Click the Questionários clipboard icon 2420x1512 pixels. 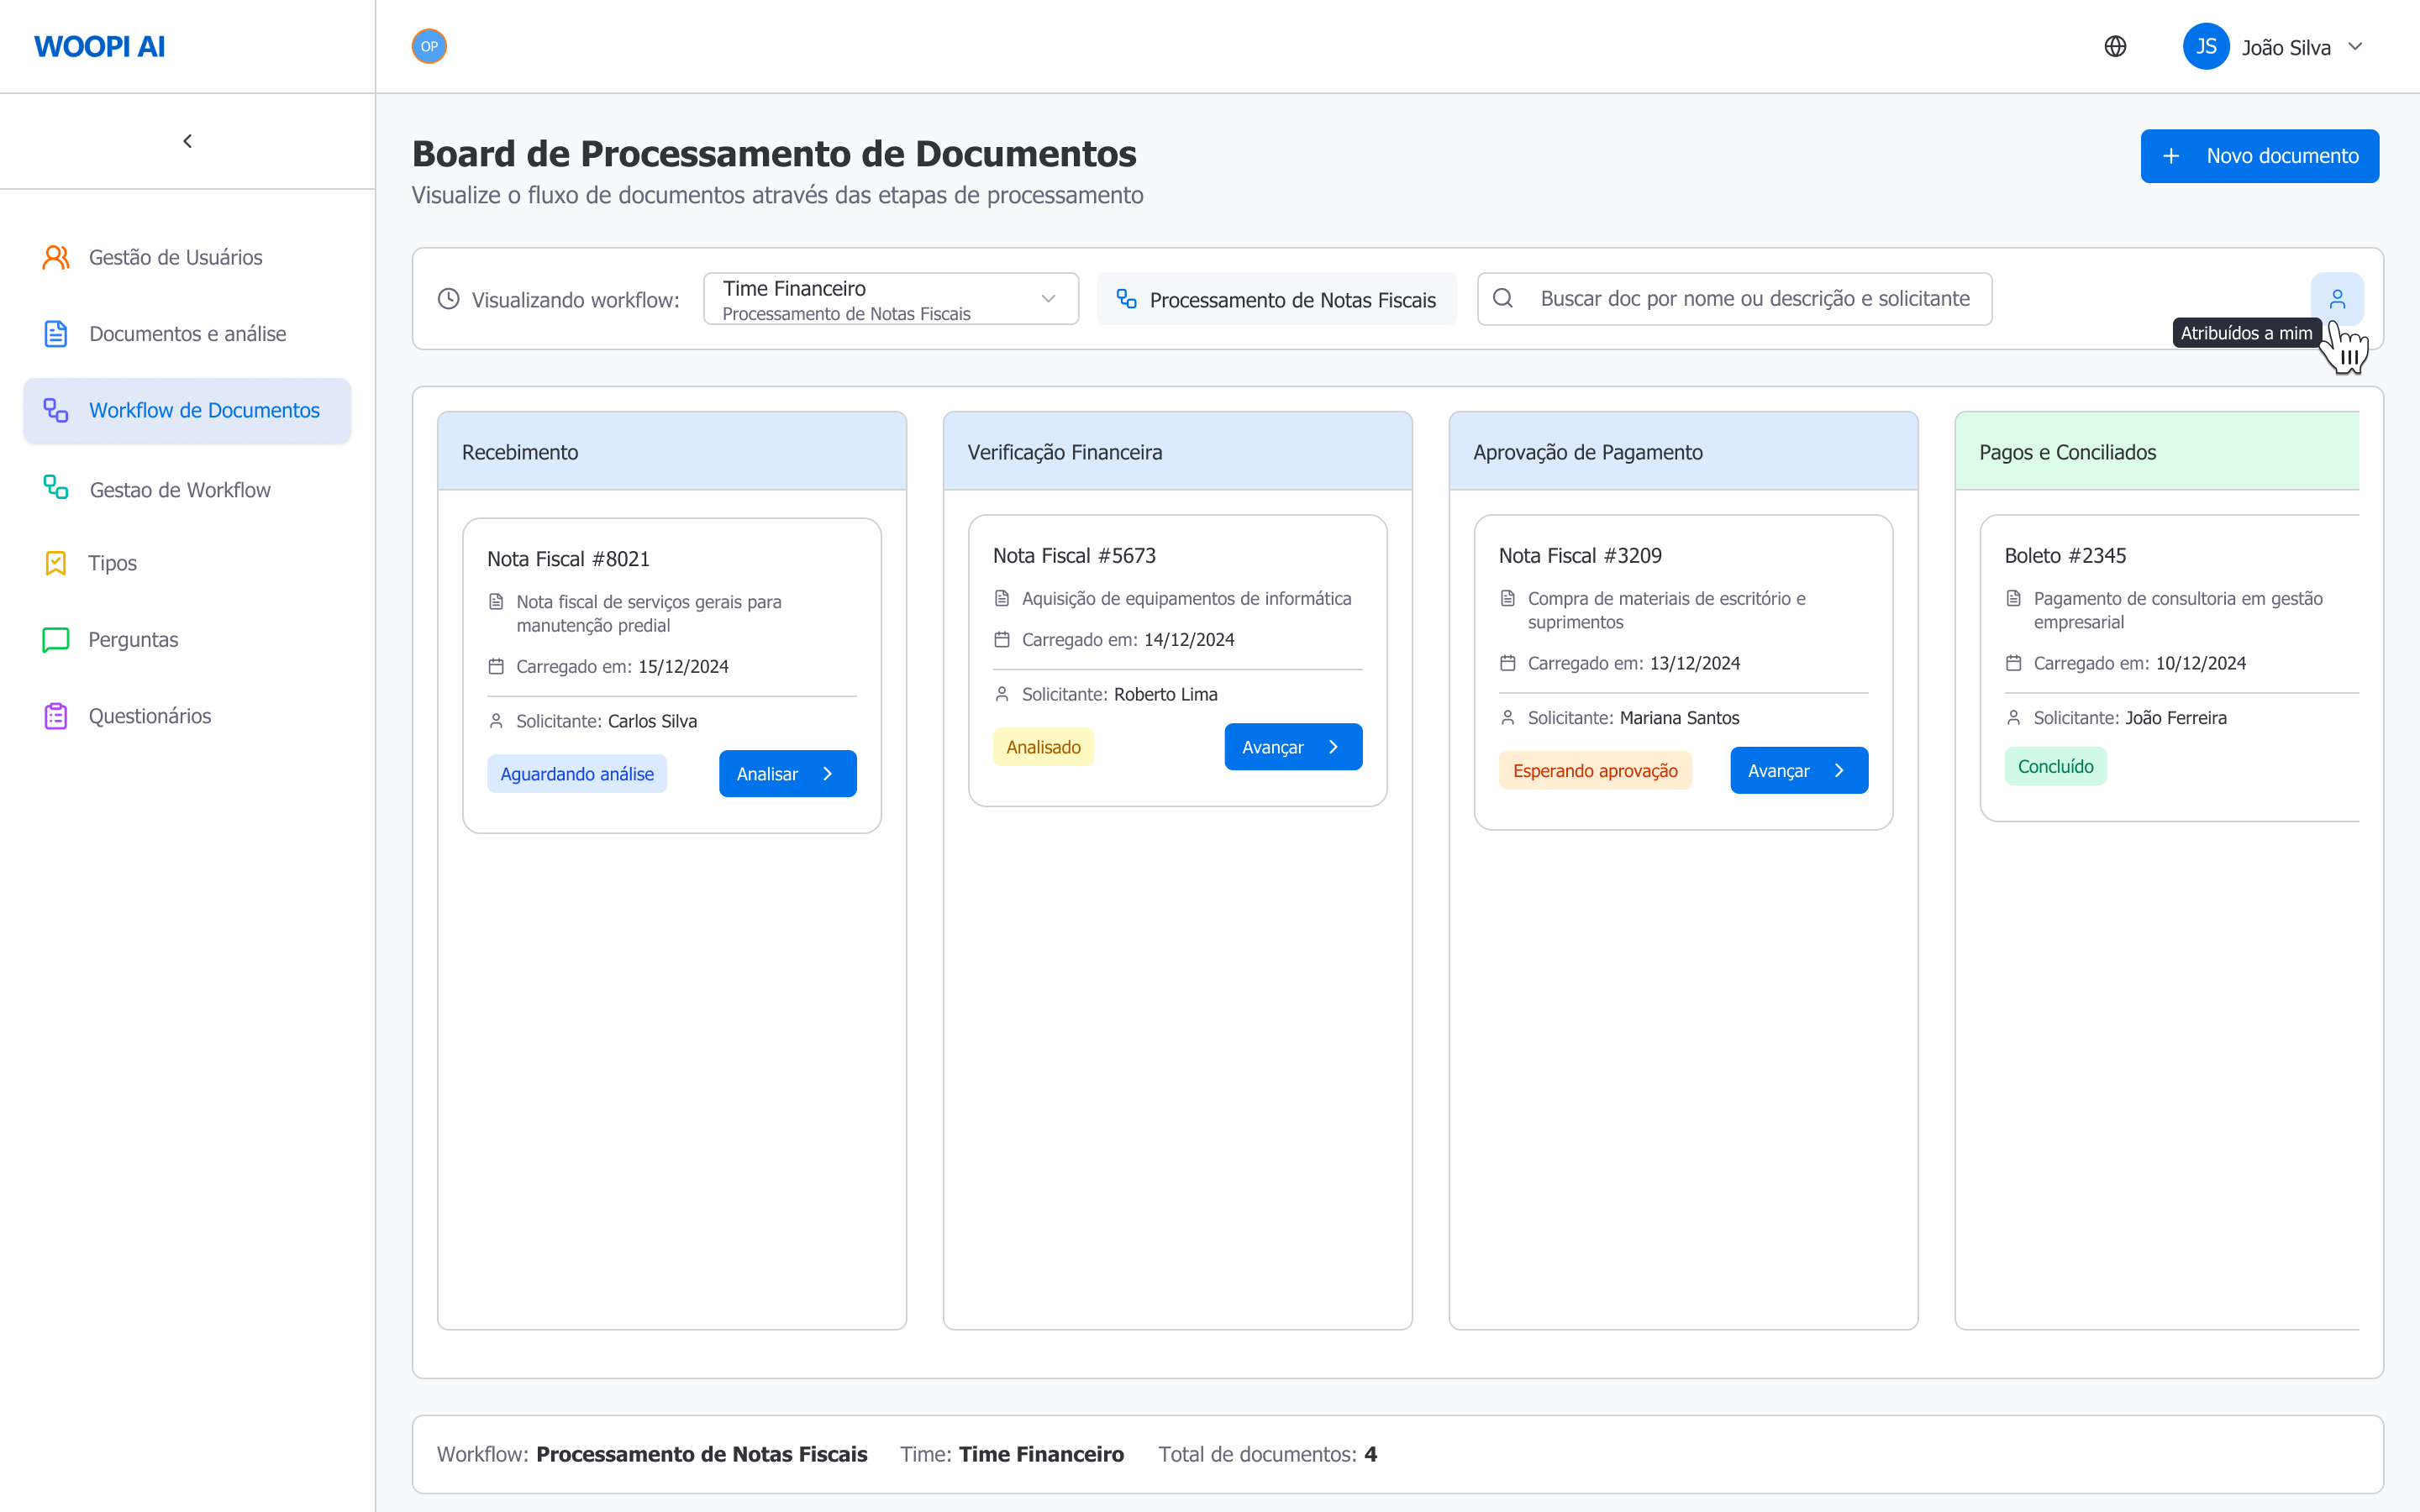55,715
